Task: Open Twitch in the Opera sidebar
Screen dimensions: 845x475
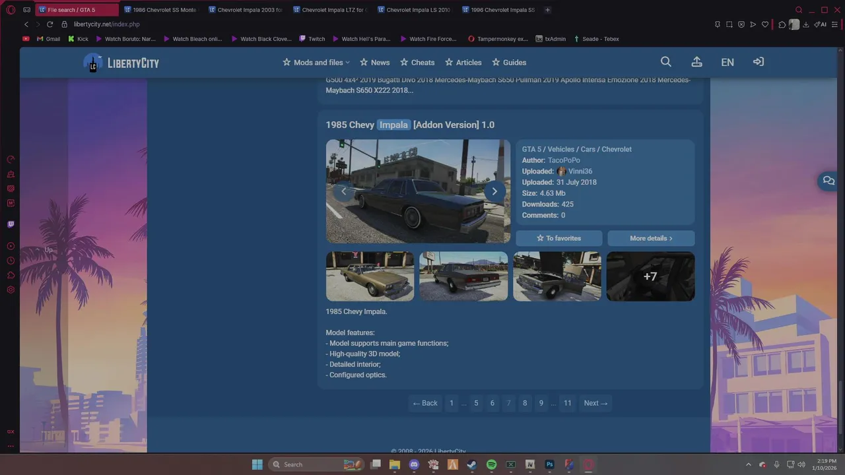Action: click(11, 224)
